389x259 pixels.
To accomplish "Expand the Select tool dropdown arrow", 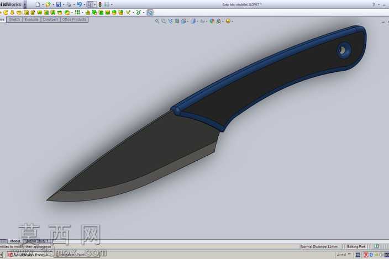I will click(94, 5).
